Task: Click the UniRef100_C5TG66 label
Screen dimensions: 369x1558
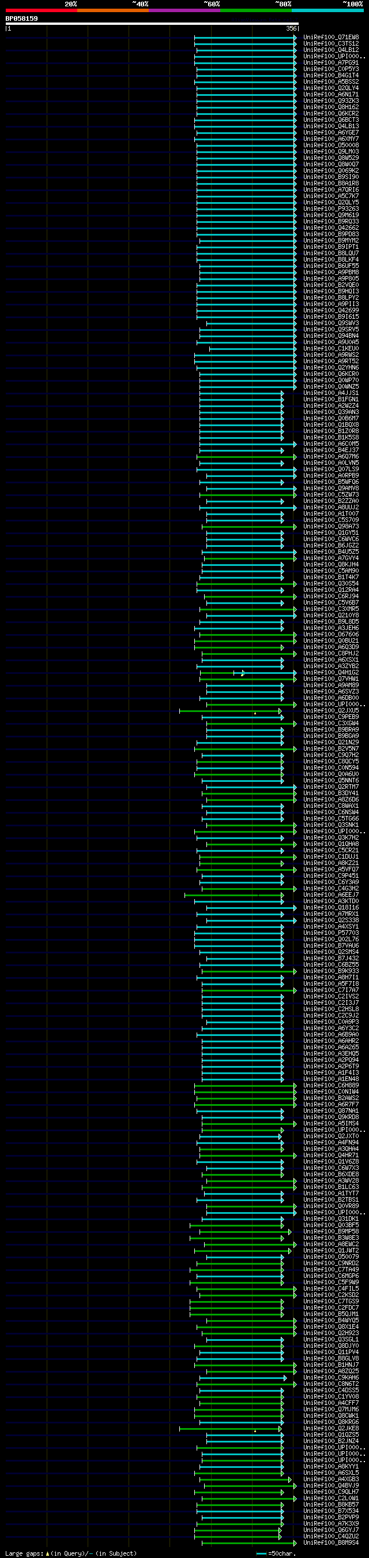Action: tap(331, 819)
